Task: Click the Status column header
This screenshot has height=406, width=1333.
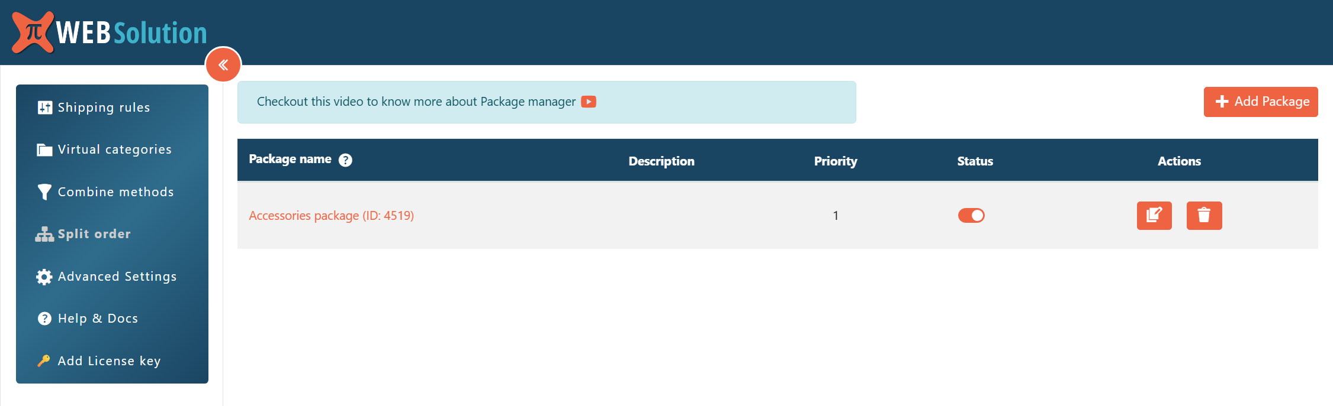Action: [x=975, y=161]
